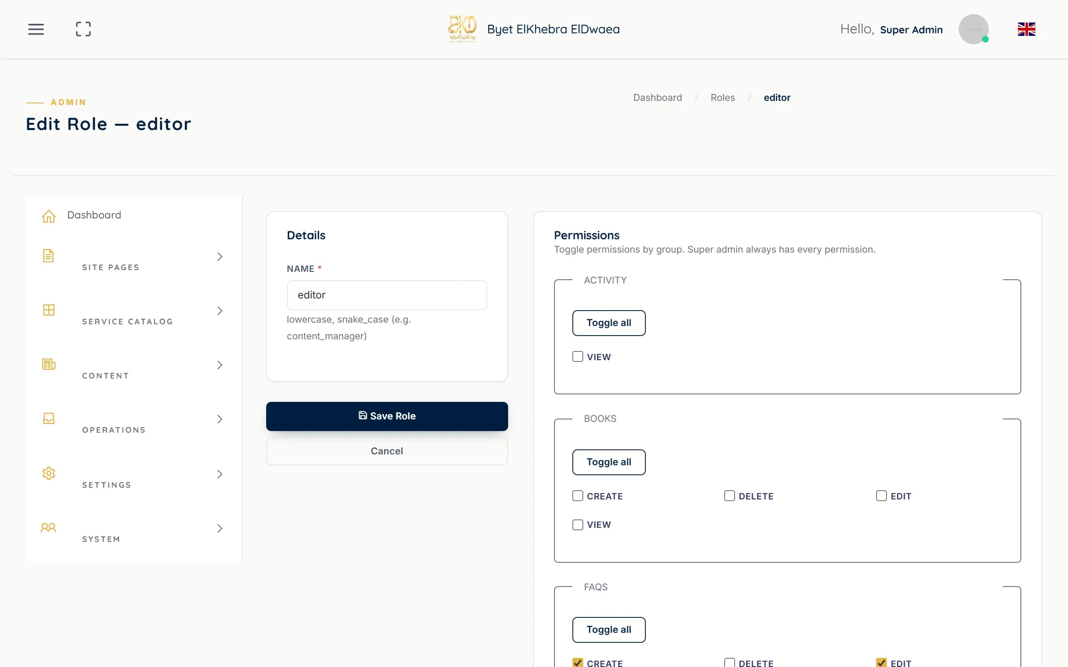Expand Site Pages chevron
The image size is (1068, 667).
(x=220, y=257)
